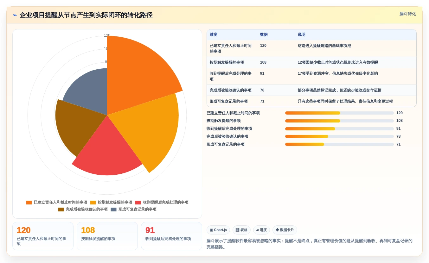Click the Chart.js tag

click(x=218, y=230)
